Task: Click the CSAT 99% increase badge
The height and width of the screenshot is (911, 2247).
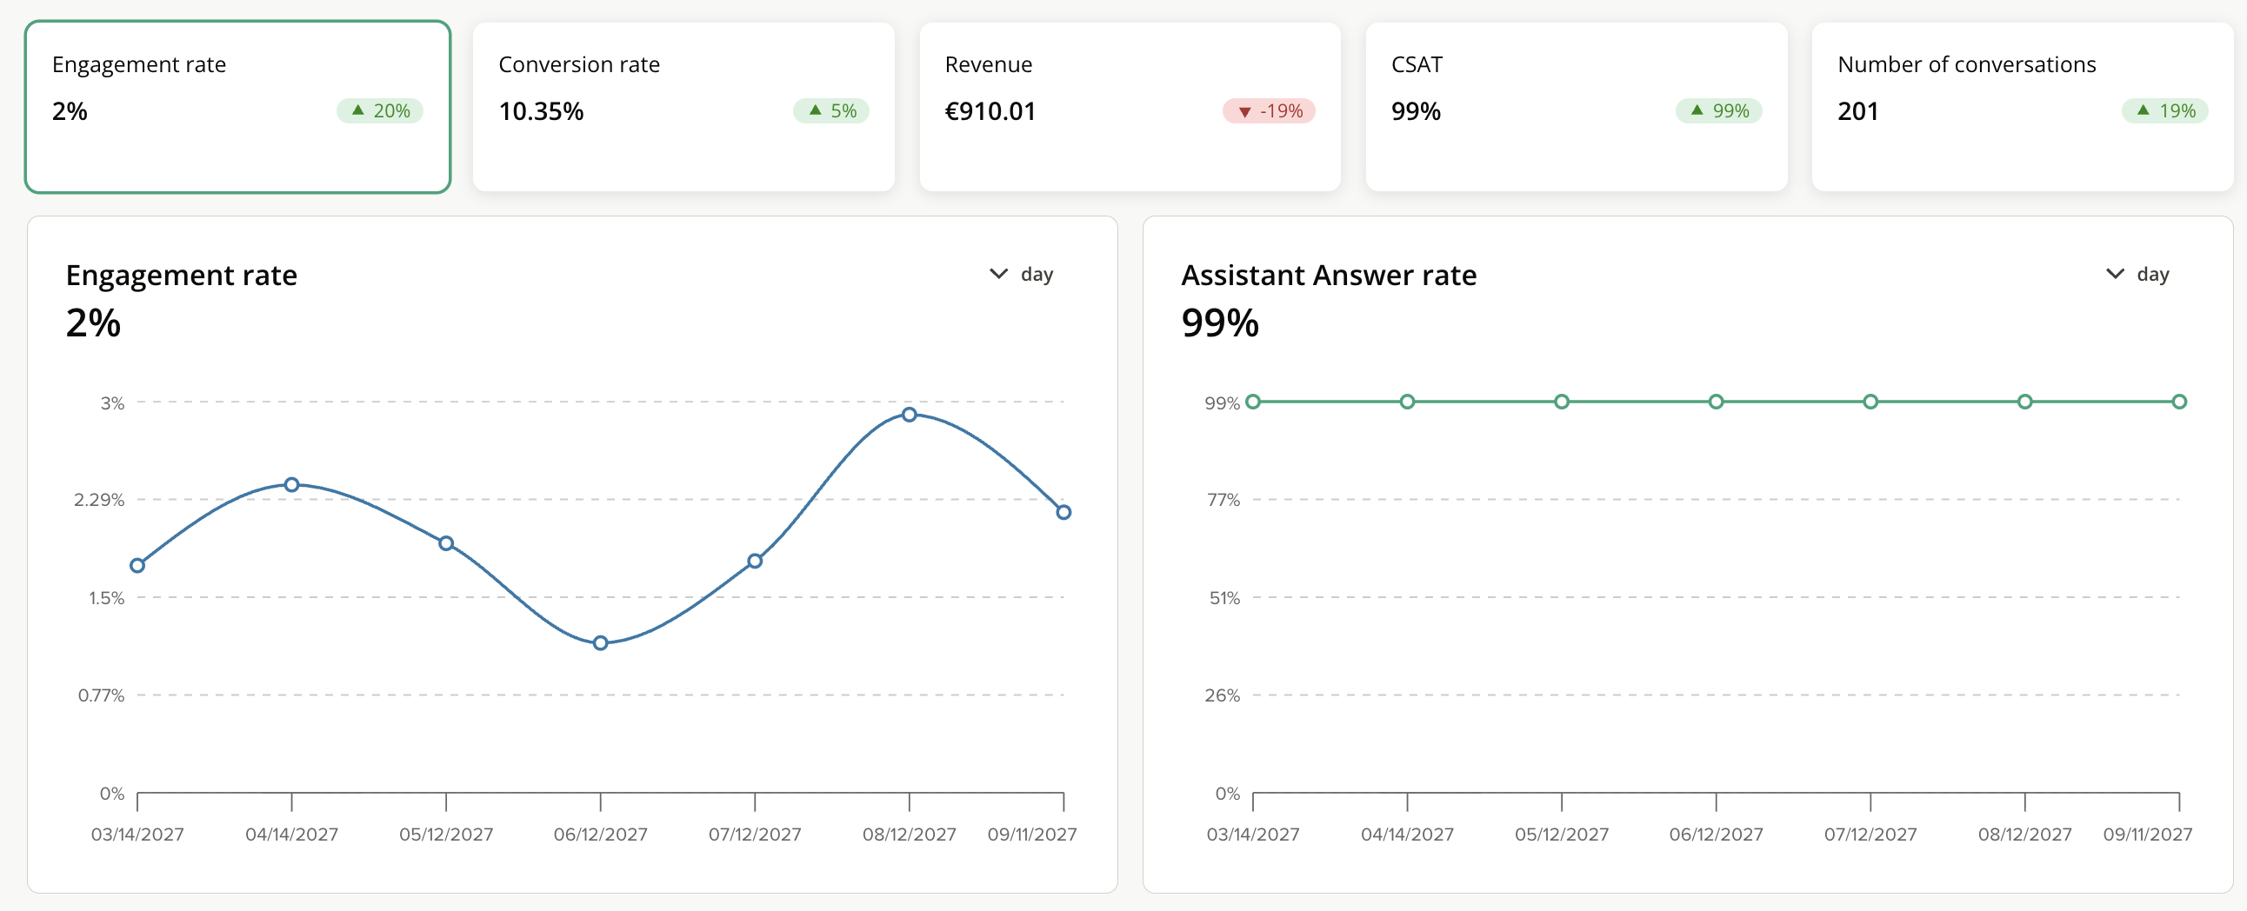Action: point(1718,110)
